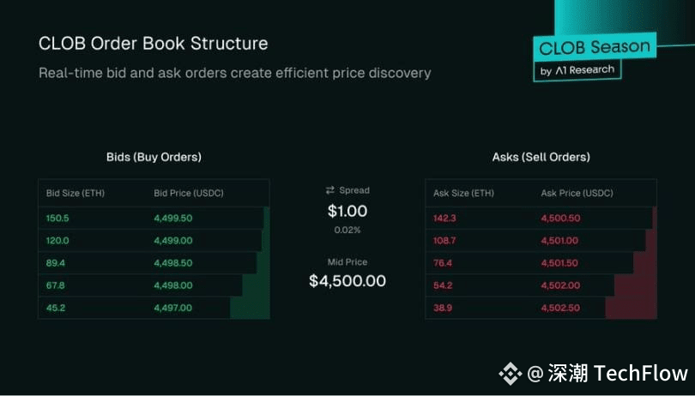This screenshot has width=695, height=396.
Task: Click the Ask Size (ETH) column header
Action: (464, 193)
